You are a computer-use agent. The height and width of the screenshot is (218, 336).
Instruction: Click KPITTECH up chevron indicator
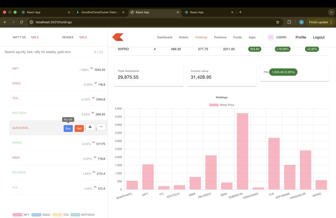pos(93,113)
